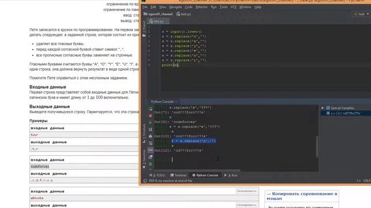The image size is (371, 208).
Task: Execute current statement with green play icon
Action: pyautogui.click(x=150, y=122)
